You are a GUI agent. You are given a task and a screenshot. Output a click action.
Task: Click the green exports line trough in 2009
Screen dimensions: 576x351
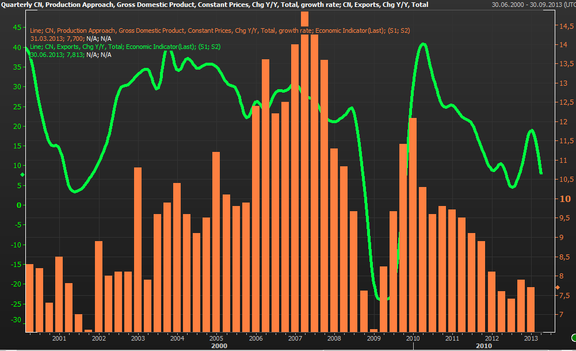point(381,299)
